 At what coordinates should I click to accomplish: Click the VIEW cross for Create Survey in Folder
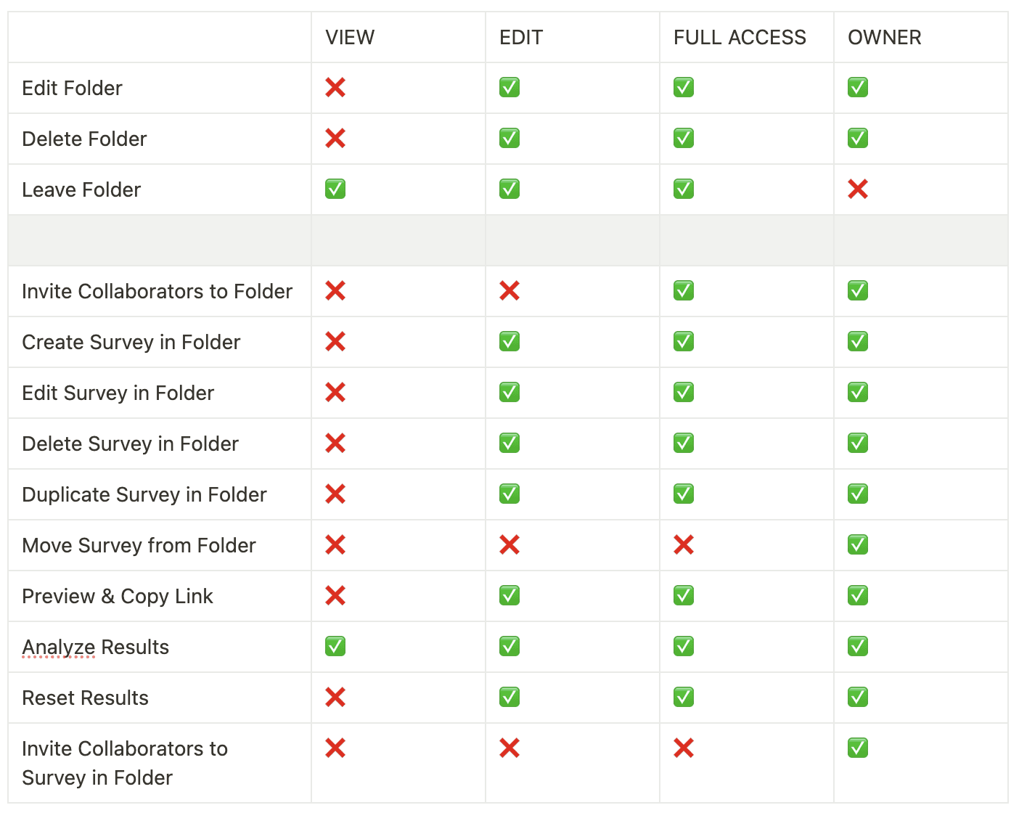click(335, 341)
